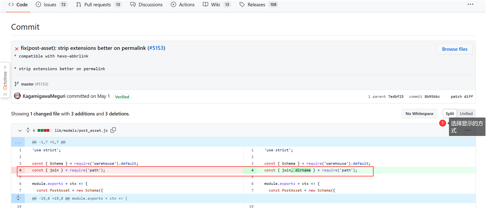486x209 pixels.
Task: Expand the Octotree sidebar panel
Action: pyautogui.click(x=5, y=67)
